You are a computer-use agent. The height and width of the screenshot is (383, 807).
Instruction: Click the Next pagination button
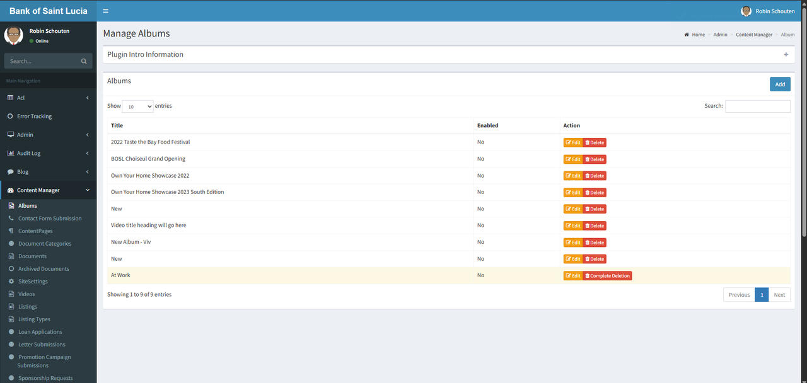point(779,295)
